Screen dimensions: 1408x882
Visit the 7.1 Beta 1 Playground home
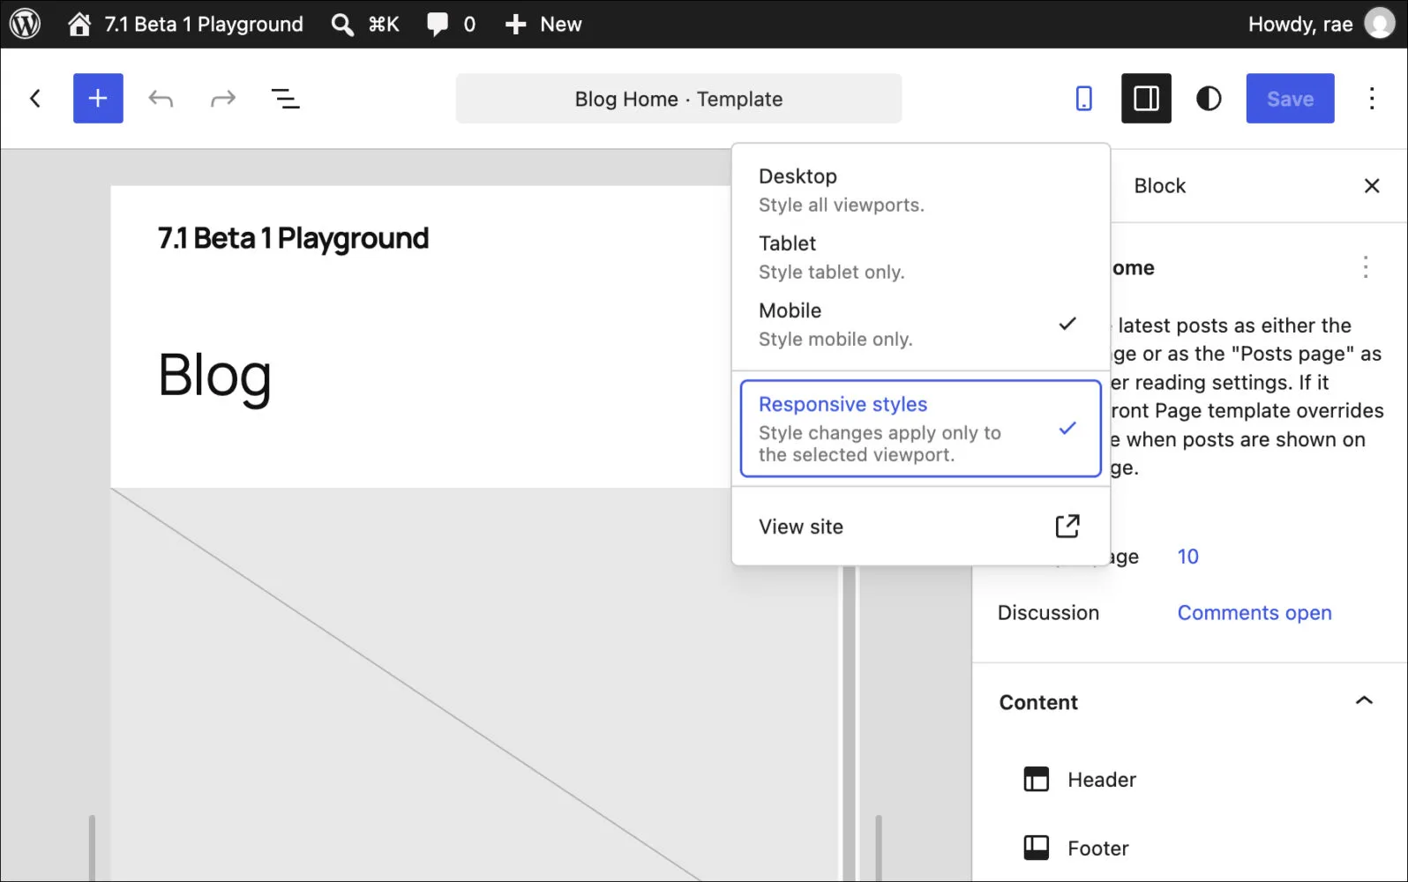185,24
